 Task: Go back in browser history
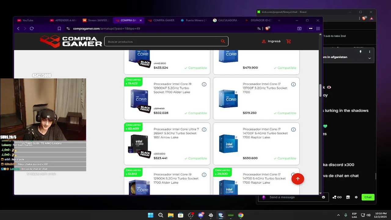coord(18,28)
